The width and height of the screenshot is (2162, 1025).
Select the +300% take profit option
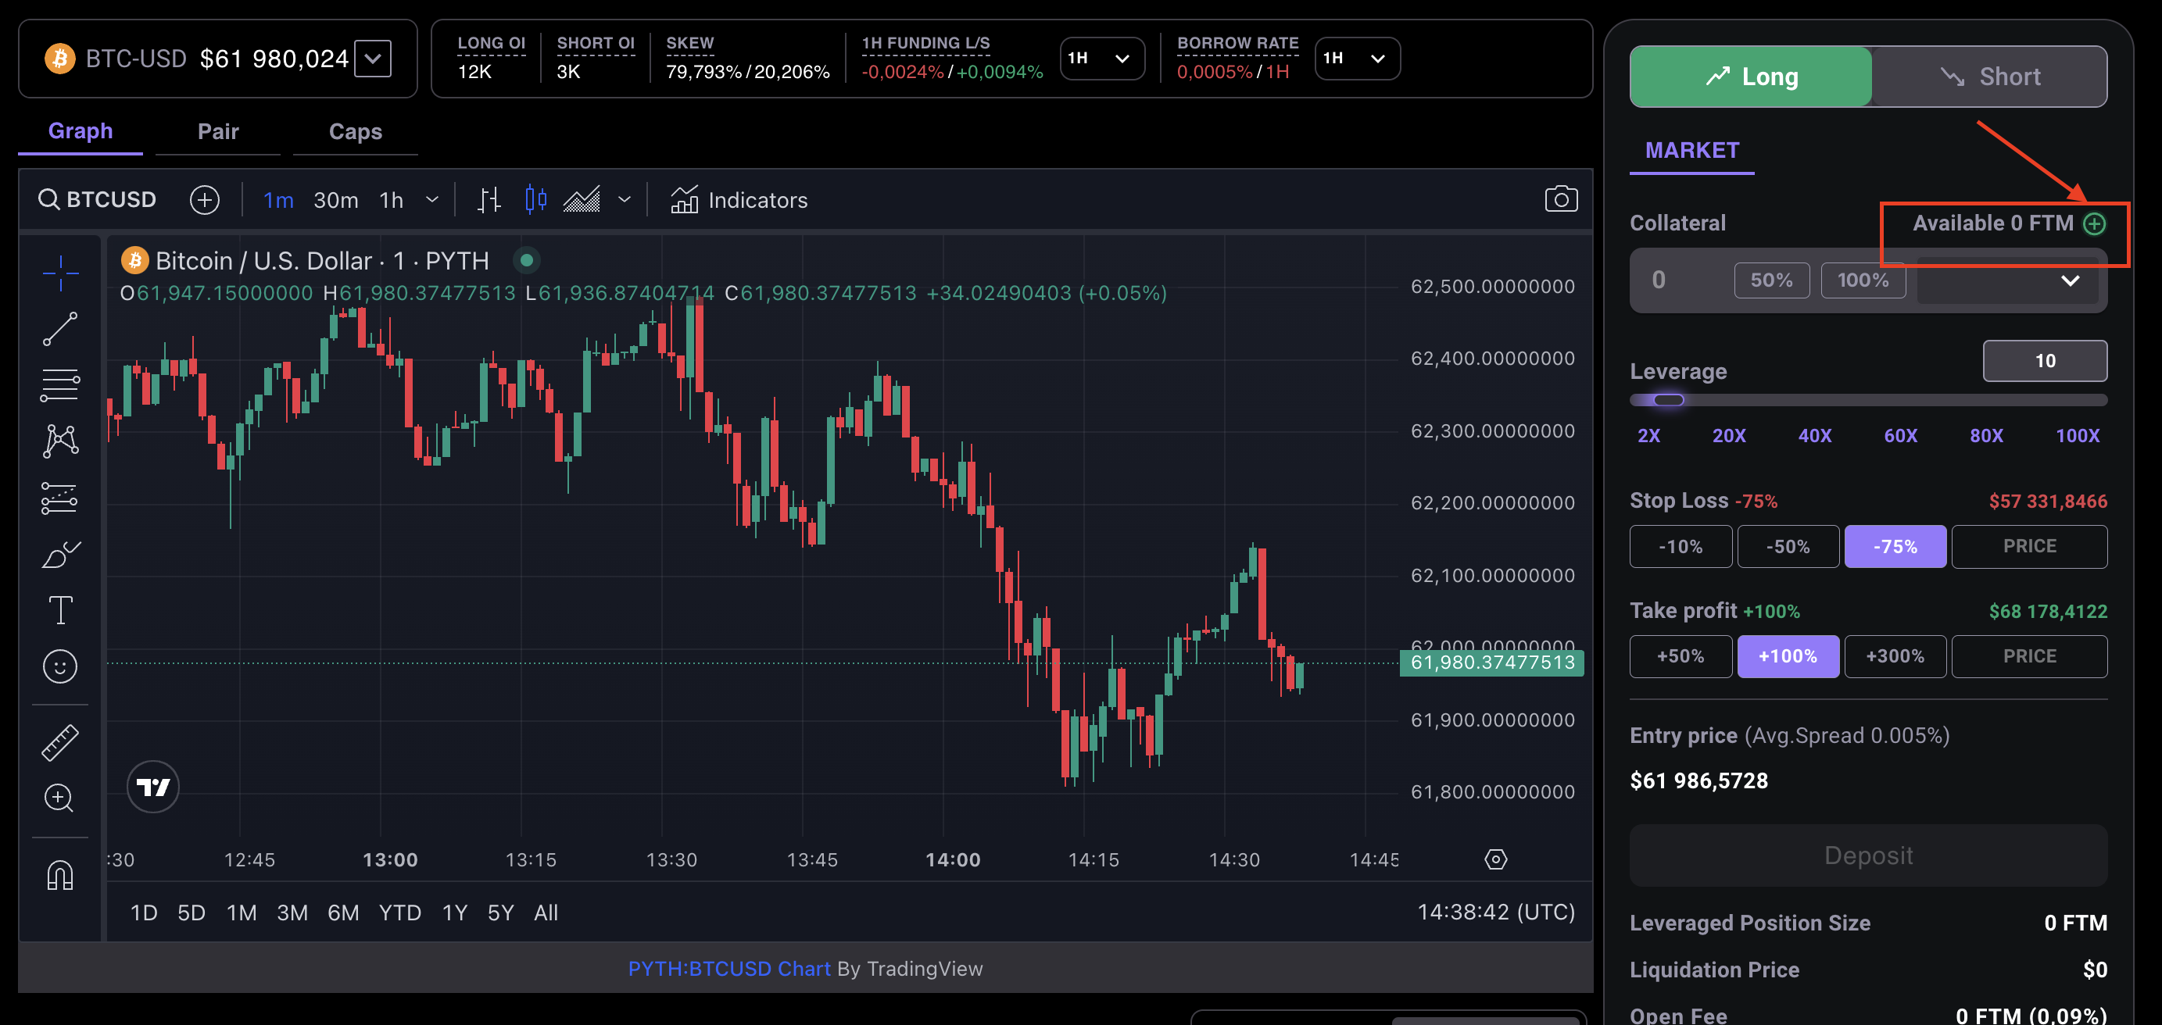(x=1894, y=656)
